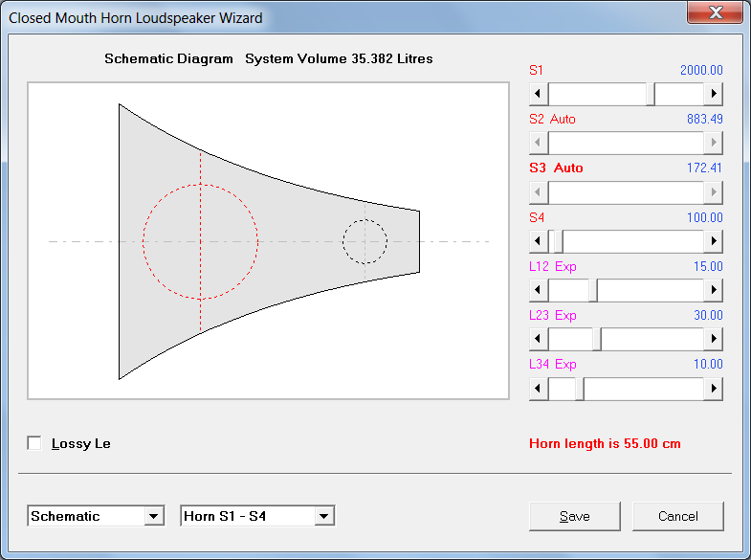Open the Schematic view dropdown
This screenshot has width=751, height=560.
153,516
